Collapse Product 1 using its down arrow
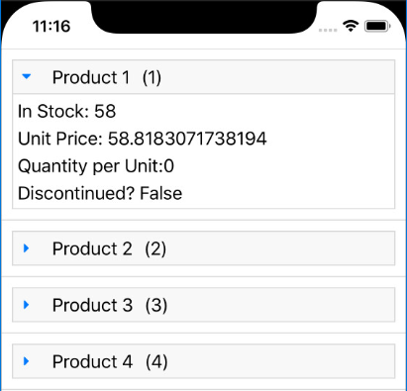Image resolution: width=407 pixels, height=391 pixels. point(26,76)
